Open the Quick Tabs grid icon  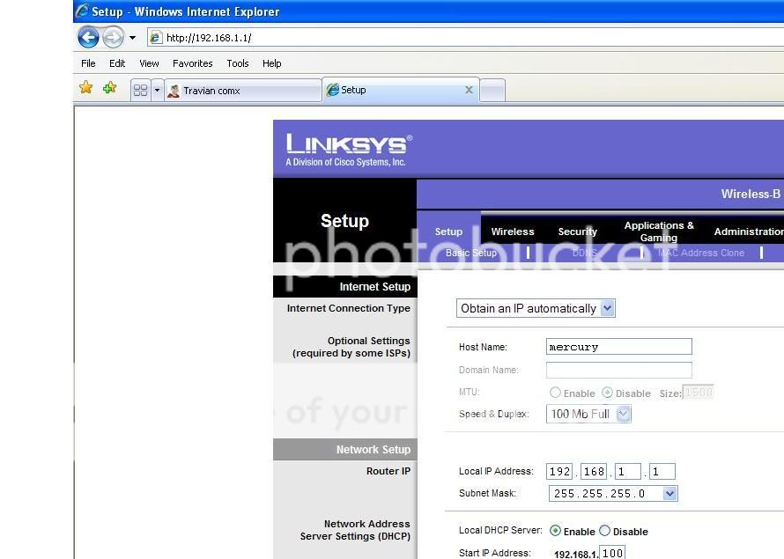click(x=140, y=90)
